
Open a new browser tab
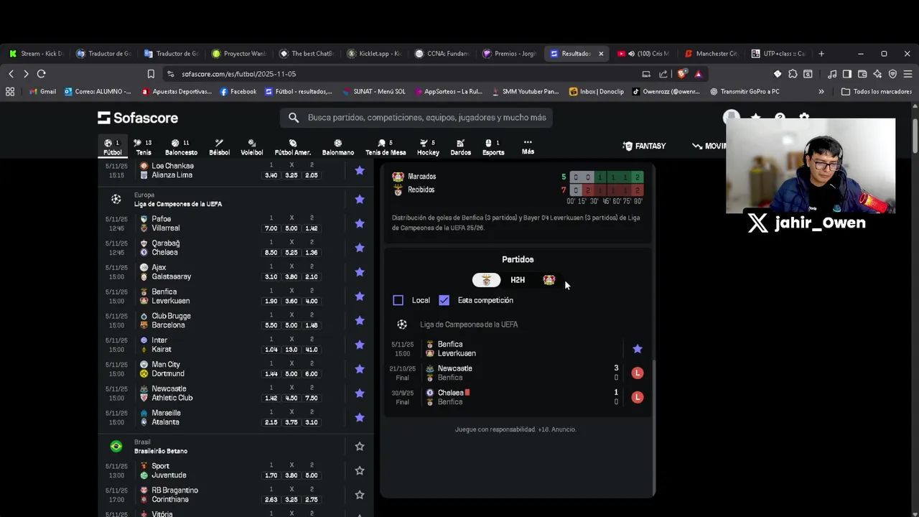(x=821, y=54)
